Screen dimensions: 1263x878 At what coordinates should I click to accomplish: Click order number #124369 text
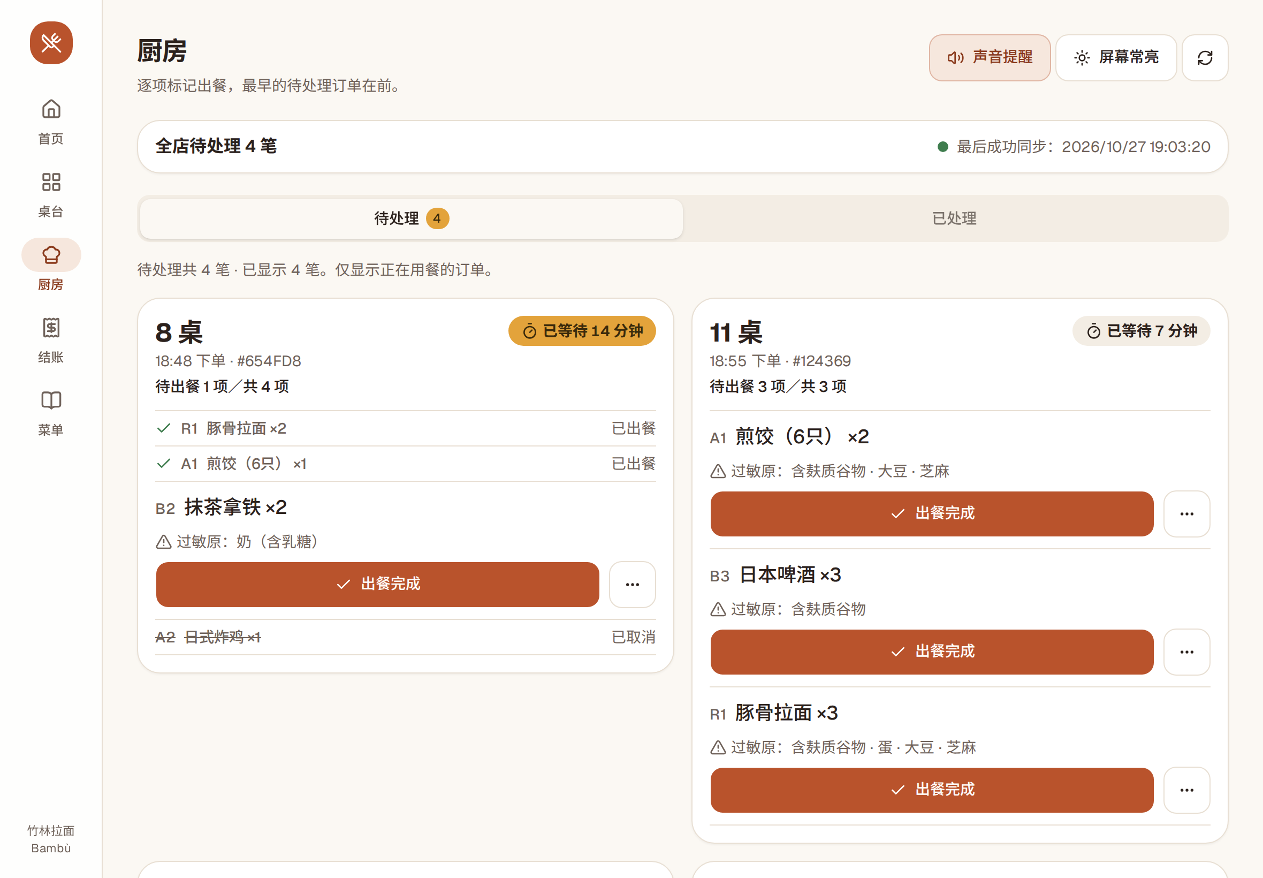[x=821, y=361]
